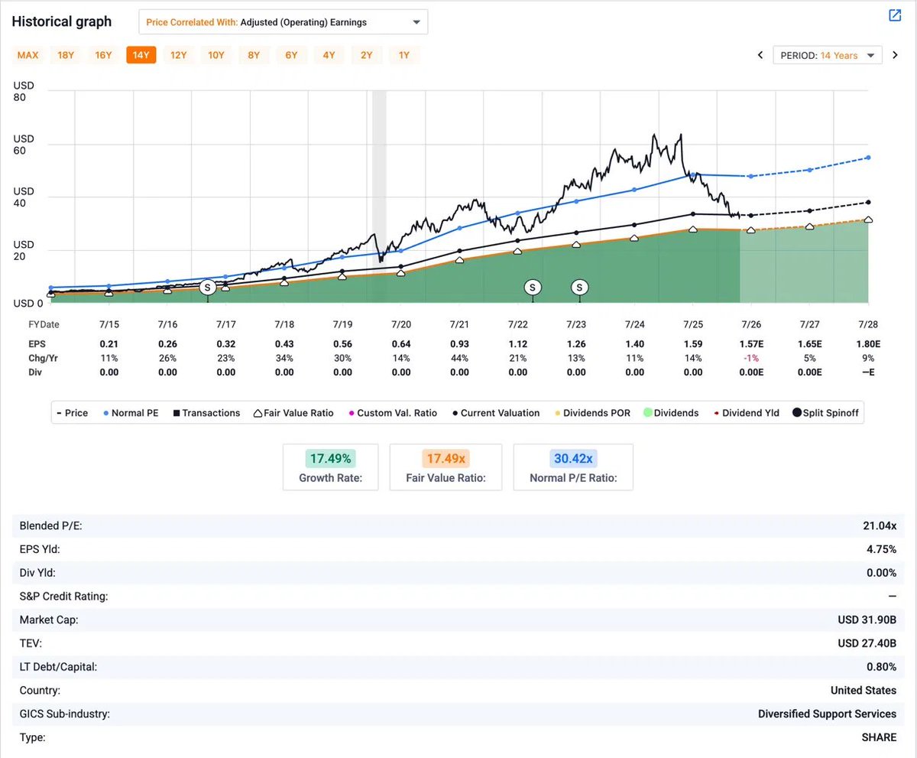Click the Historical graph heading
The width and height of the screenshot is (917, 758).
tap(62, 21)
